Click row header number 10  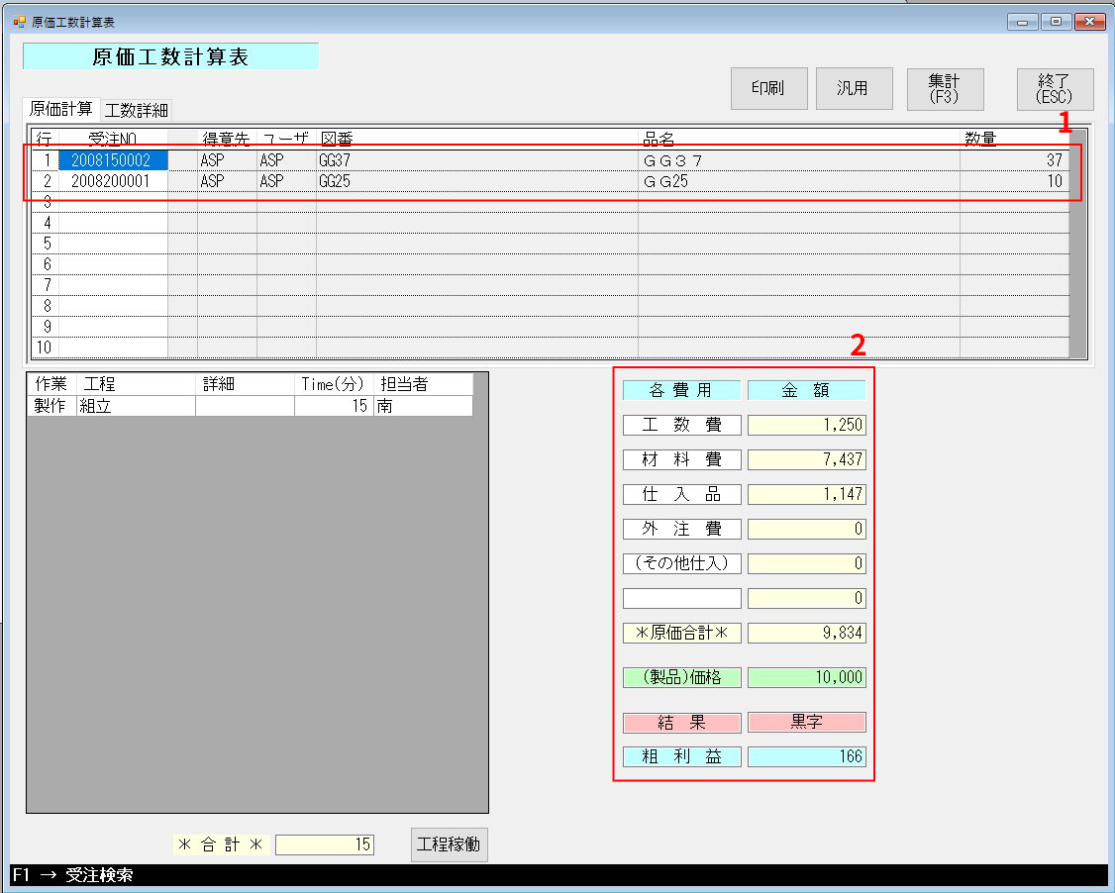46,347
